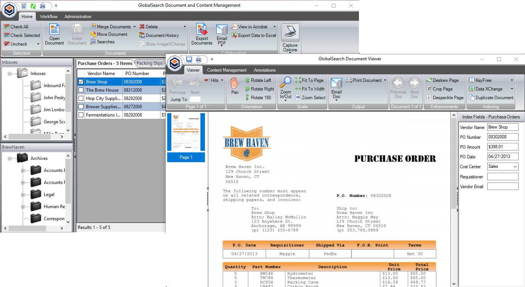Viewport: 525px width, 287px height.
Task: Open the Administration ribbon tab
Action: [x=78, y=17]
